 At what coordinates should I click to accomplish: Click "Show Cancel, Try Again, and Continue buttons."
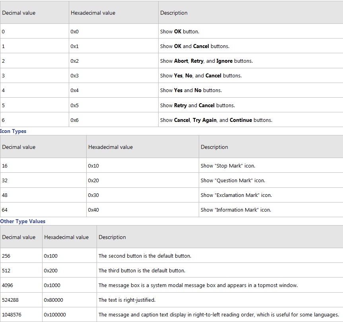[x=216, y=120]
